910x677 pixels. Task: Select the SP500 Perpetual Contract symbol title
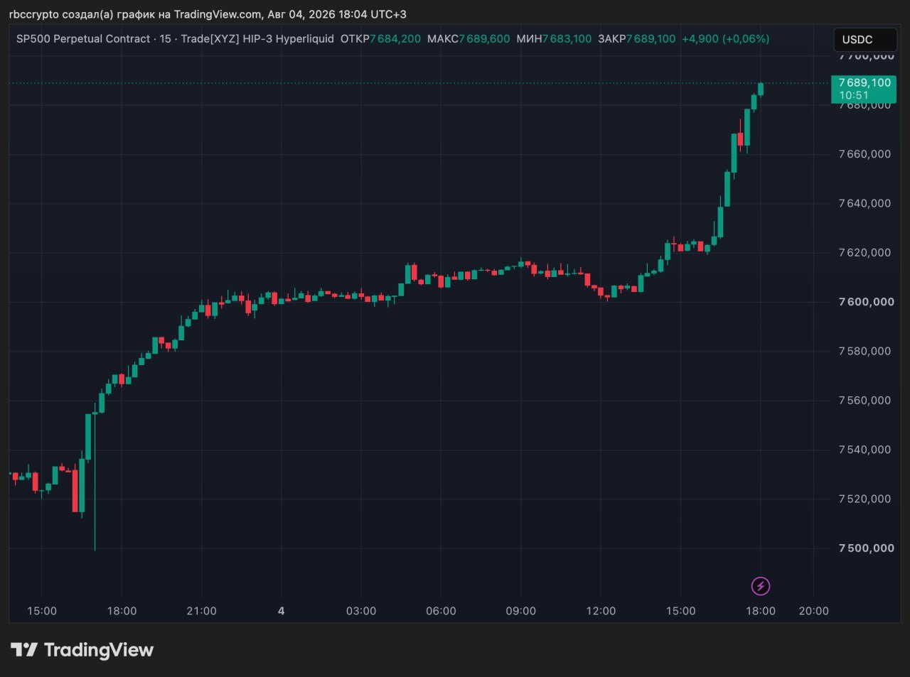83,39
